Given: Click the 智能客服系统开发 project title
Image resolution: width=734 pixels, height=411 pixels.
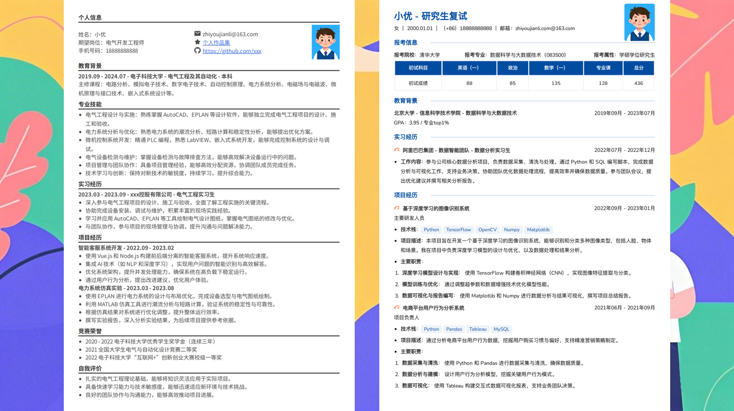Looking at the screenshot, I should pos(126,248).
